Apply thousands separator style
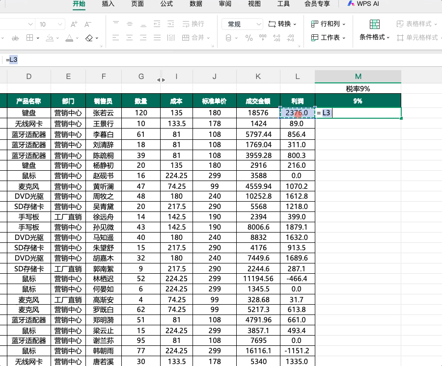442x366 pixels. tap(263, 37)
